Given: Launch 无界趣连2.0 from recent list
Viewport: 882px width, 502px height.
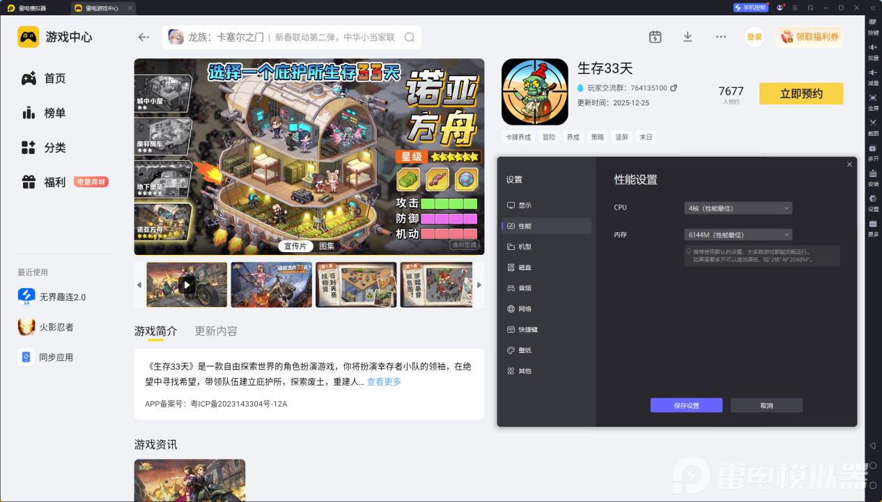Looking at the screenshot, I should (52, 297).
